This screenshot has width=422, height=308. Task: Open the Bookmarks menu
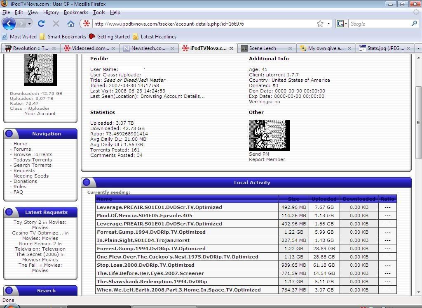[76, 12]
